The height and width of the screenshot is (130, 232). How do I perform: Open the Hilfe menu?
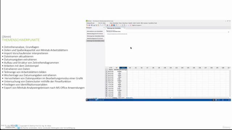(142, 23)
